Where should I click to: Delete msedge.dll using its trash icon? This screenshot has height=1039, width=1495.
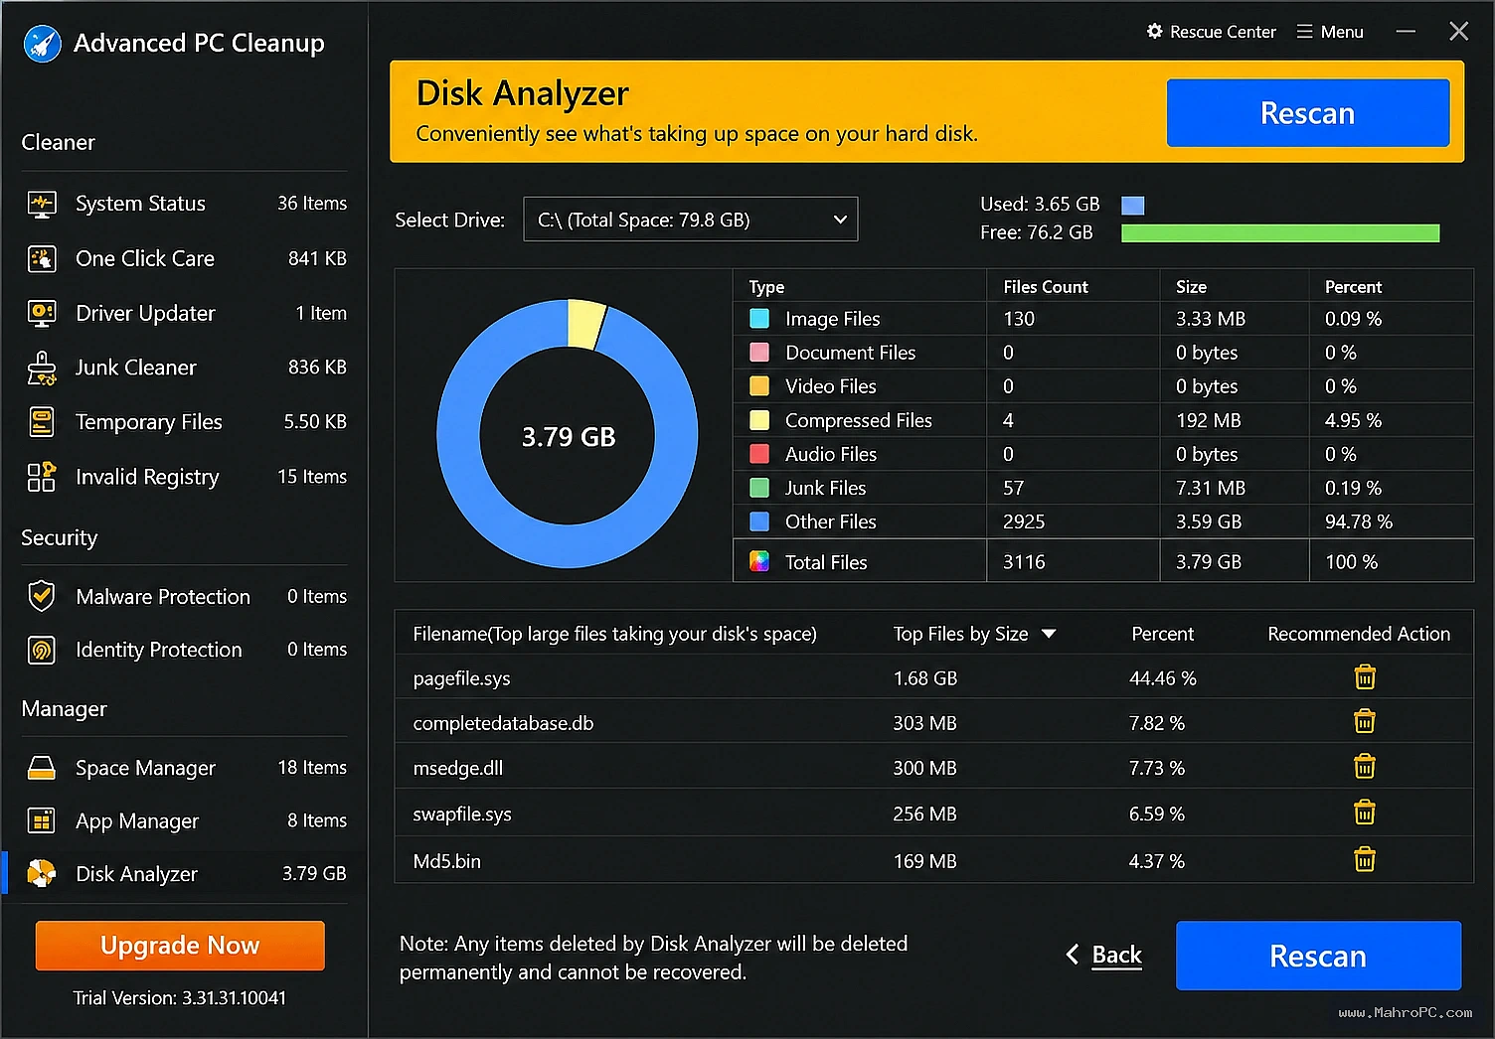coord(1365,766)
